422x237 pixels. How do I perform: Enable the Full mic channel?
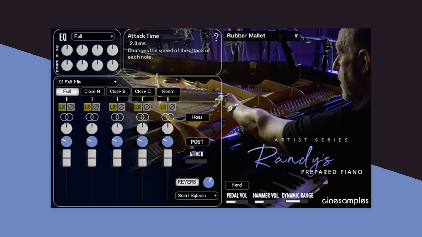tap(67, 91)
